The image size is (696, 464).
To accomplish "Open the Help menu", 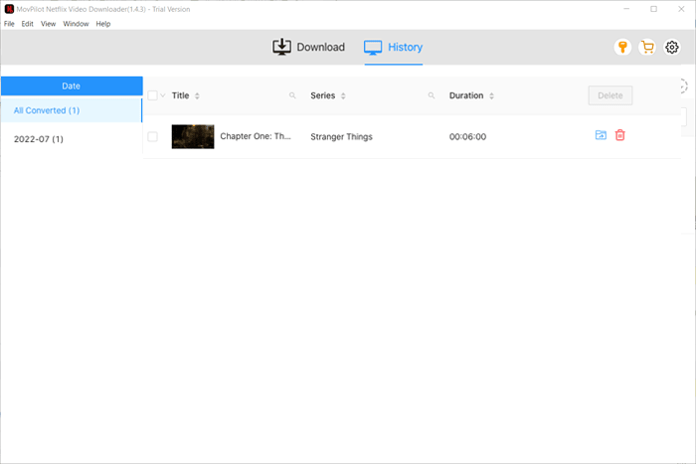I will tap(103, 24).
